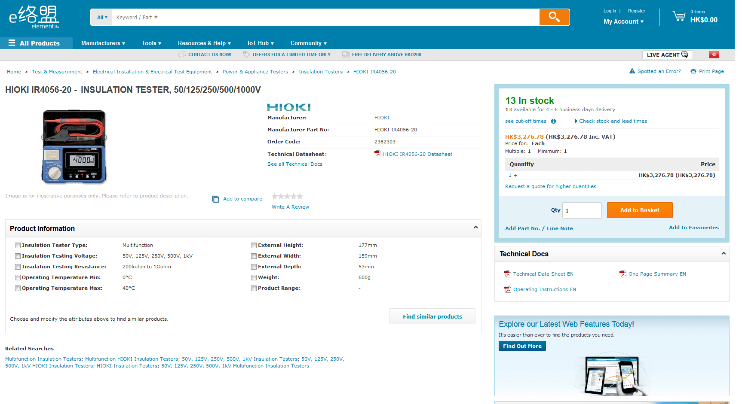
Task: Open the IoT Hub menu
Action: click(x=261, y=43)
